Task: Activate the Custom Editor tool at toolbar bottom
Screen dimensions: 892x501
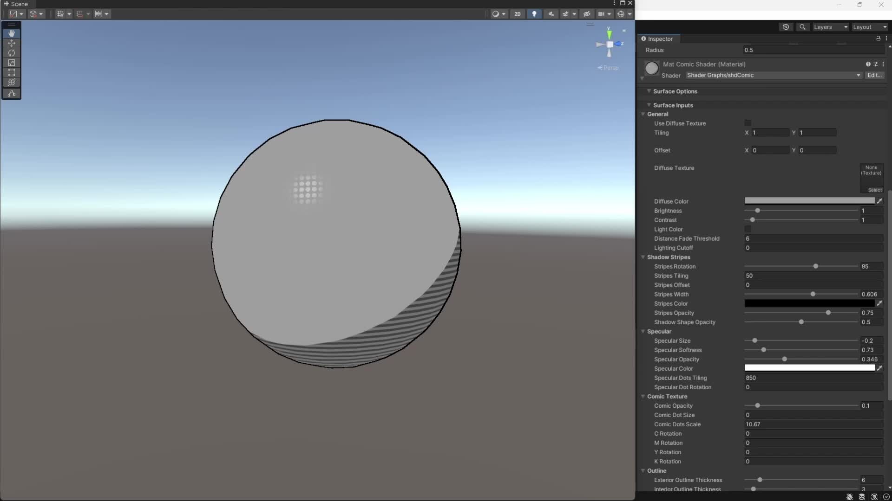Action: point(11,93)
